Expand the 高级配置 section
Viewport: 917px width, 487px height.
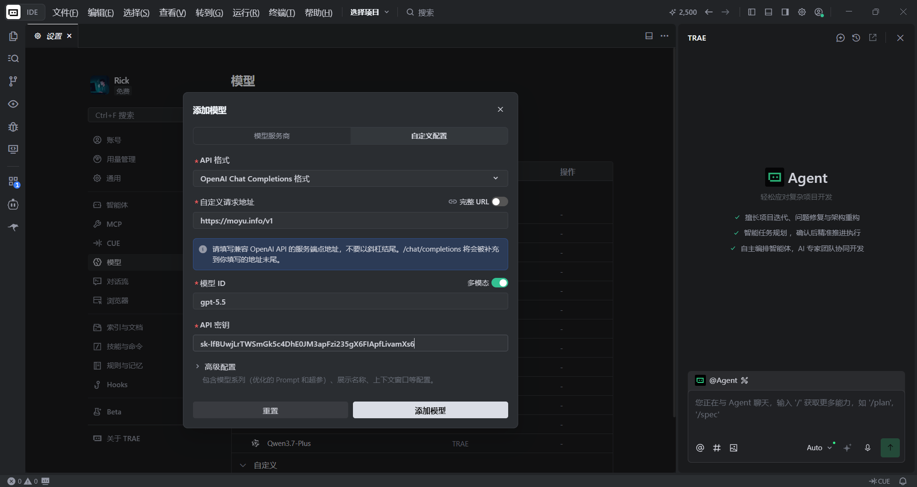click(x=215, y=367)
